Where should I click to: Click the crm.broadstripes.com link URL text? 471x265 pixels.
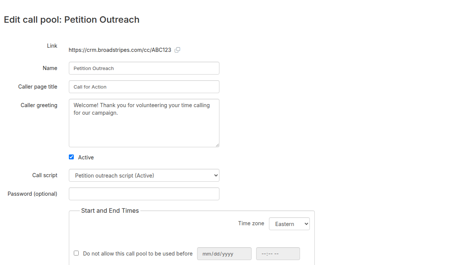[x=120, y=50]
